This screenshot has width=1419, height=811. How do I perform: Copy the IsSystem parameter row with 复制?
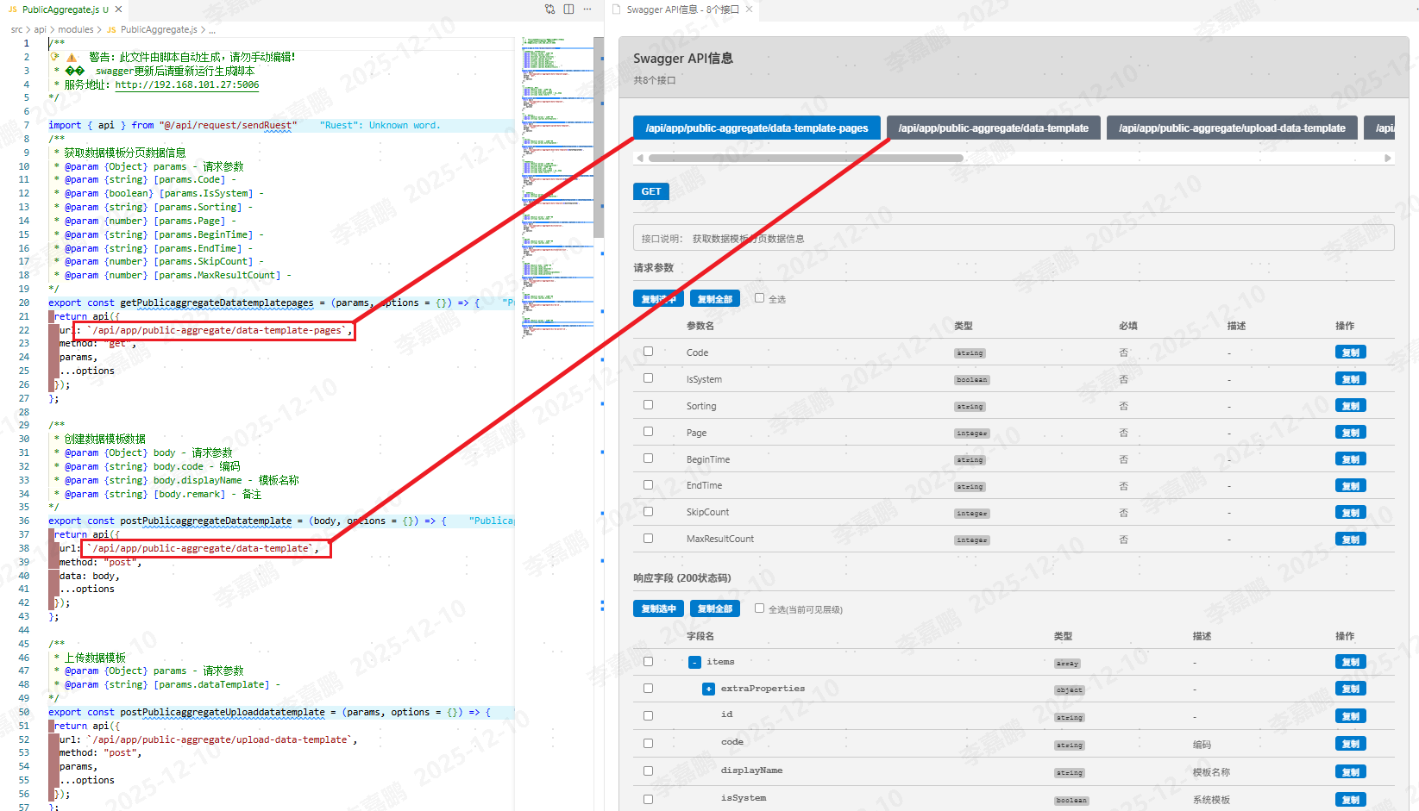point(1351,379)
